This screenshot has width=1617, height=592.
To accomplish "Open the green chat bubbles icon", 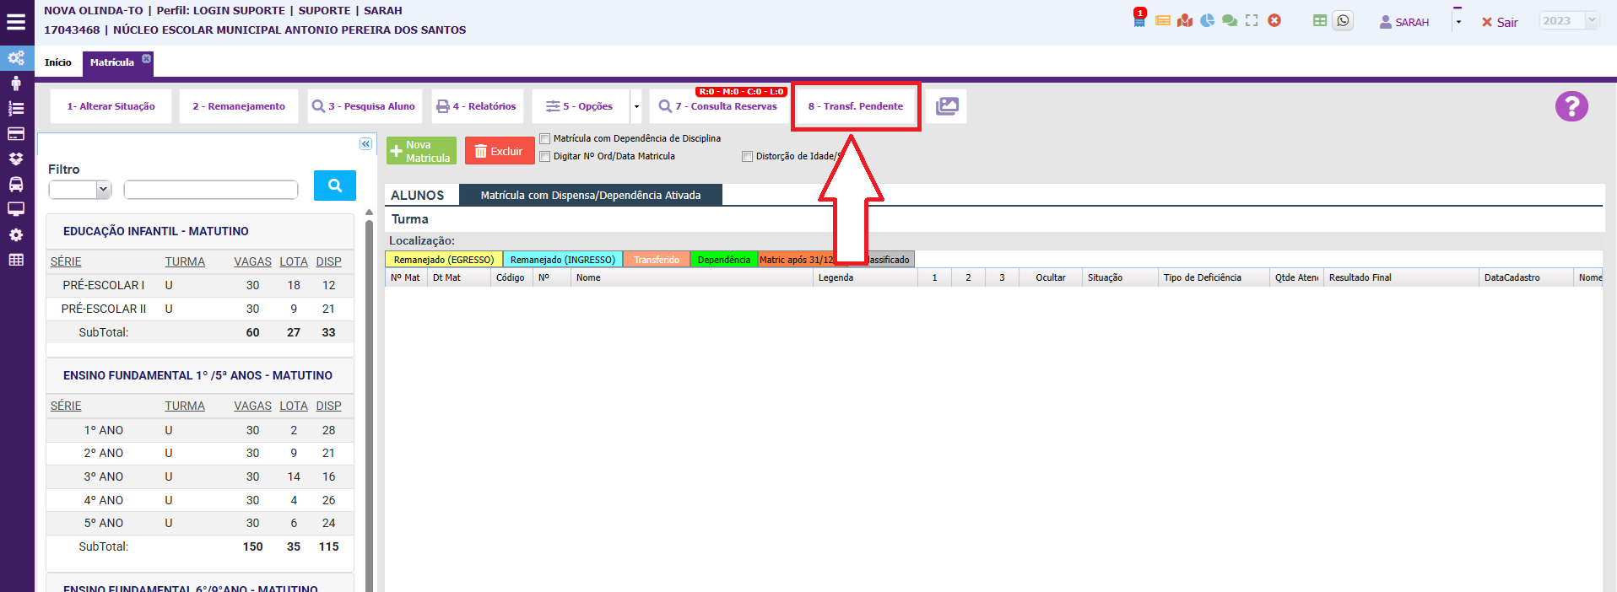I will (x=1230, y=21).
